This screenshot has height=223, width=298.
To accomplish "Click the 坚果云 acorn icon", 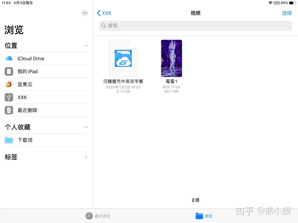I will (9, 84).
